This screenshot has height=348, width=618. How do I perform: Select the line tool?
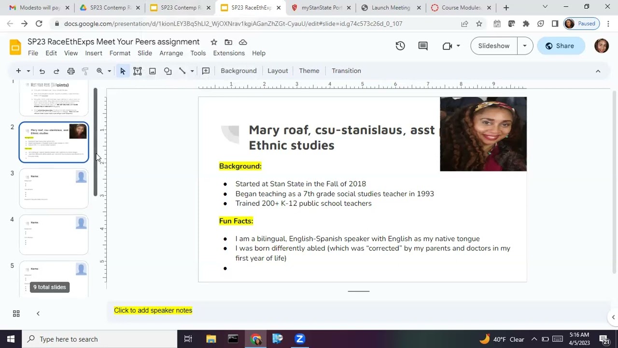tap(183, 71)
